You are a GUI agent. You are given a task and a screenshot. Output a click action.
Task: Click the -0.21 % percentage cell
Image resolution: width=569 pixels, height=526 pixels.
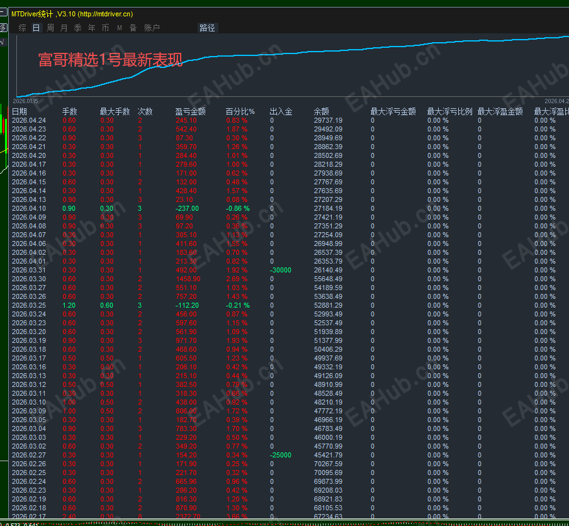238,305
